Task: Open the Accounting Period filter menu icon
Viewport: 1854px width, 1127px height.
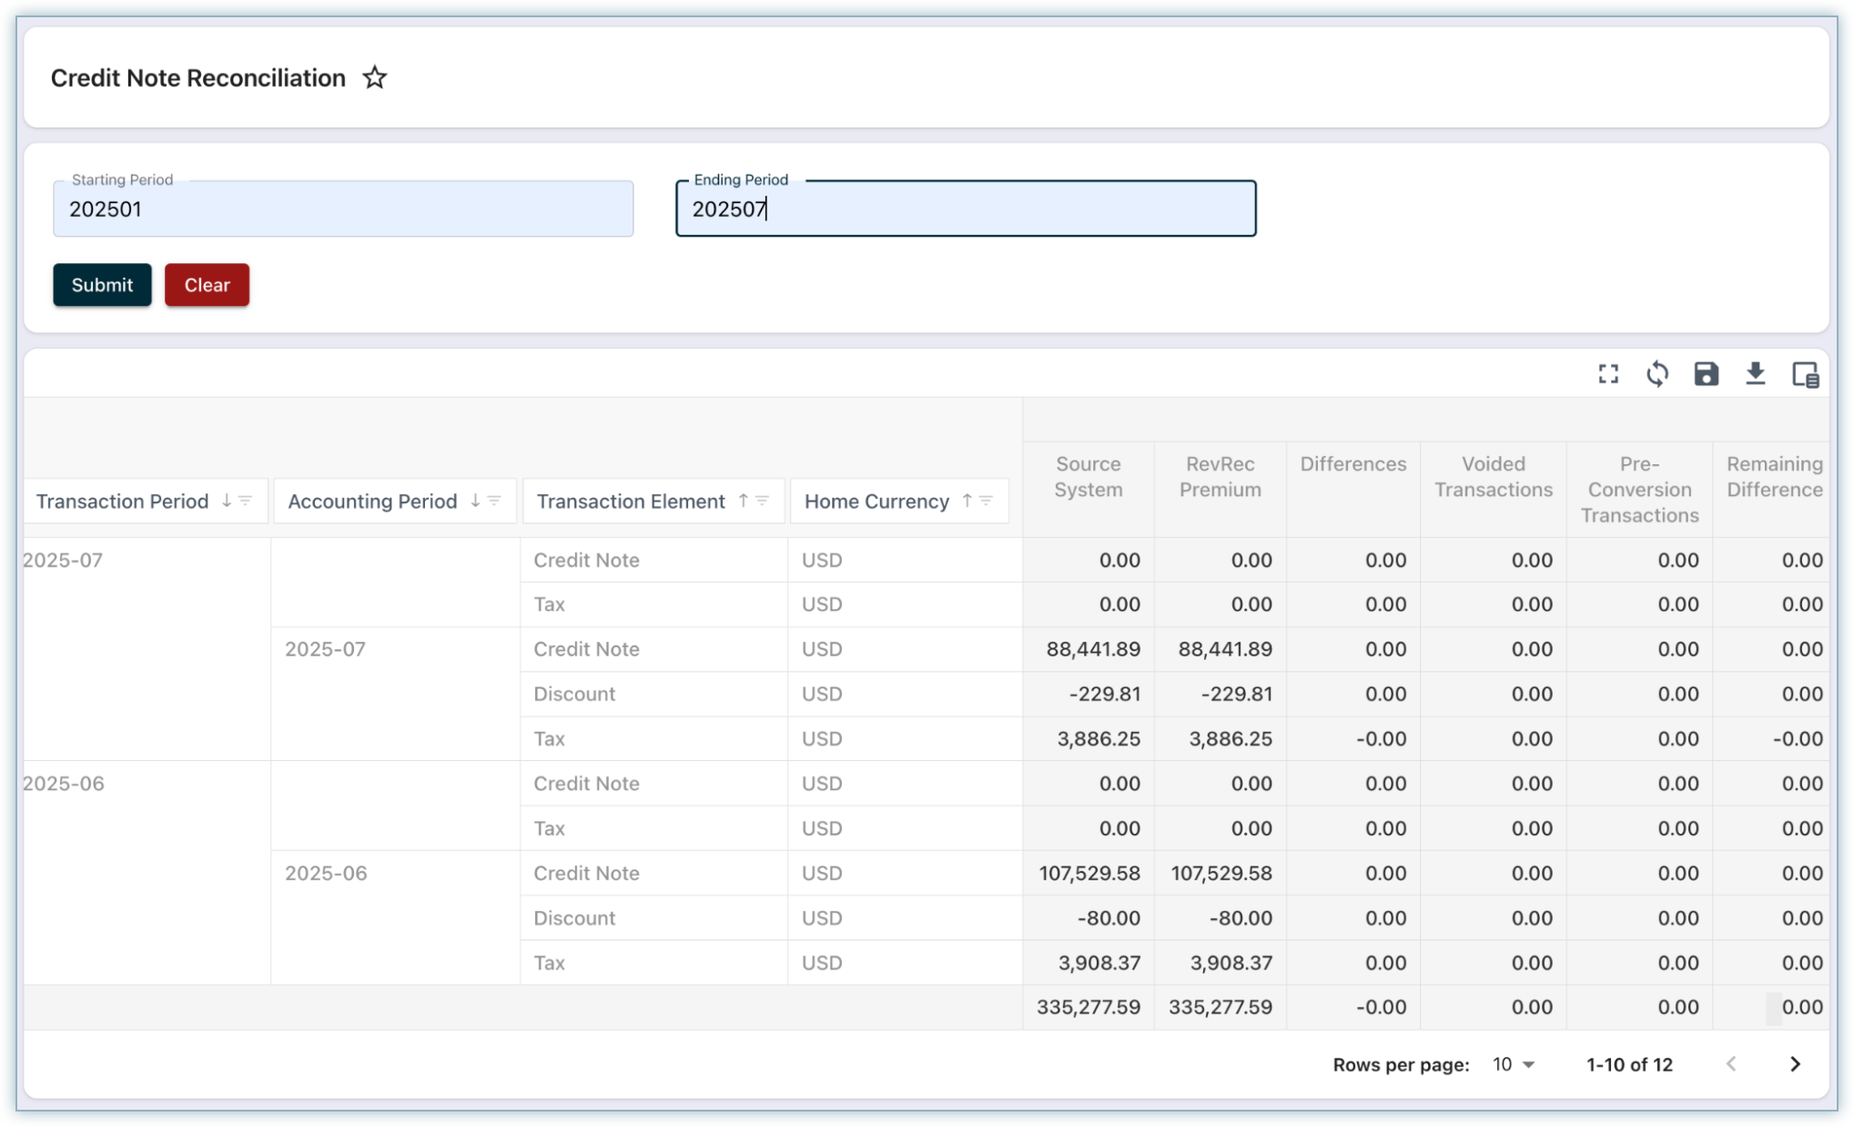Action: (494, 501)
